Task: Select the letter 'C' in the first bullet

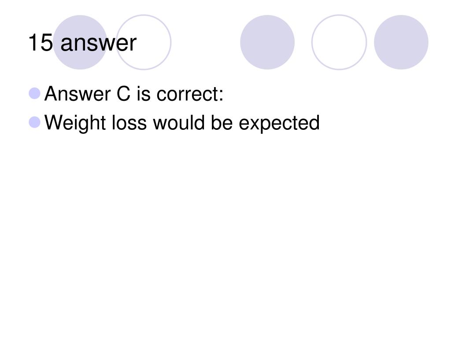Action: tap(123, 94)
